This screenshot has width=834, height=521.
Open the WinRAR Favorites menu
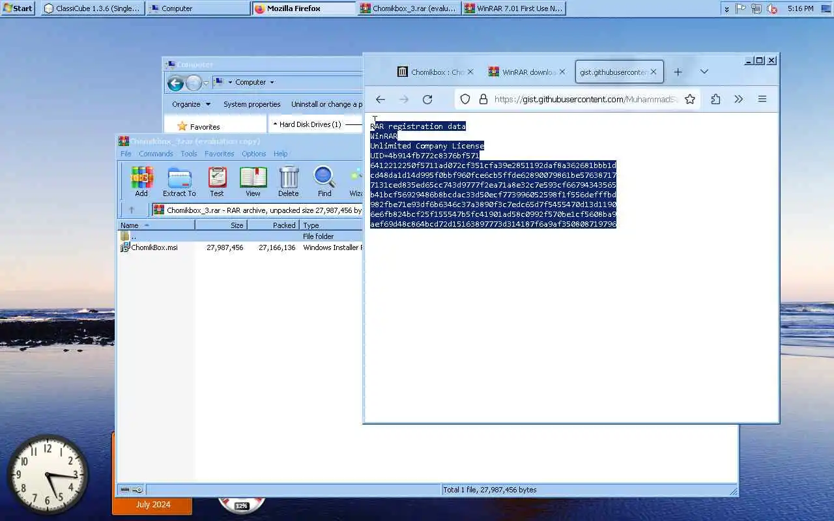pyautogui.click(x=219, y=154)
